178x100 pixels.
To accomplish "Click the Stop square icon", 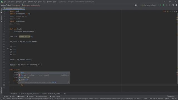I will [x=169, y=5].
